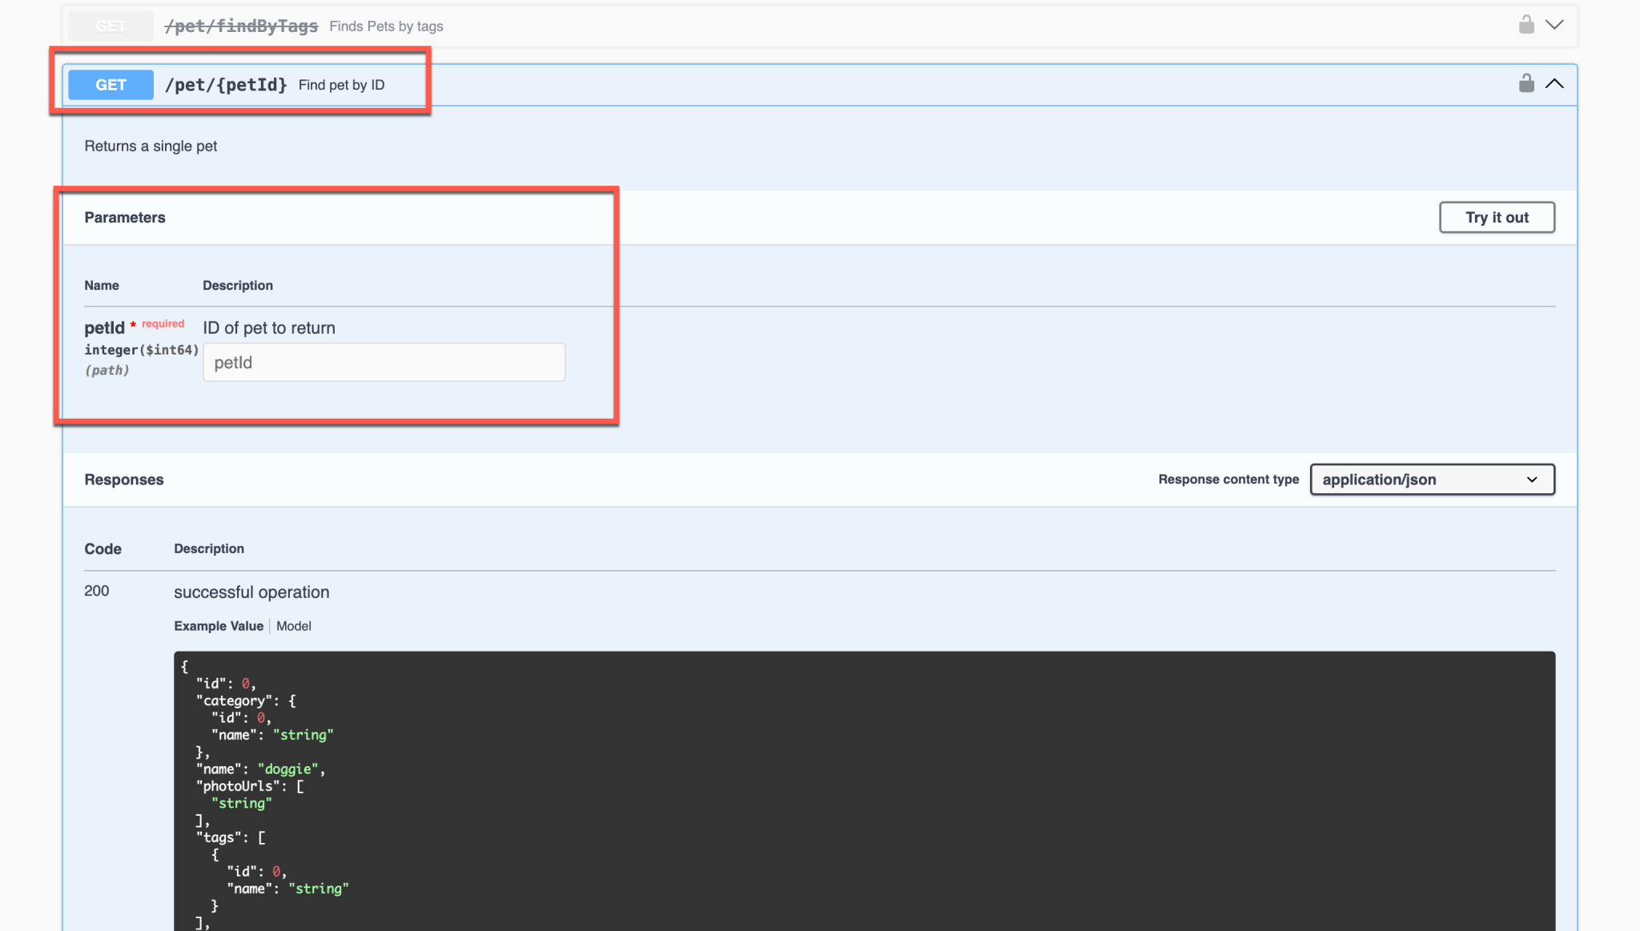Click the strikethrough /pet/findByTags path
The image size is (1640, 931).
(x=240, y=26)
